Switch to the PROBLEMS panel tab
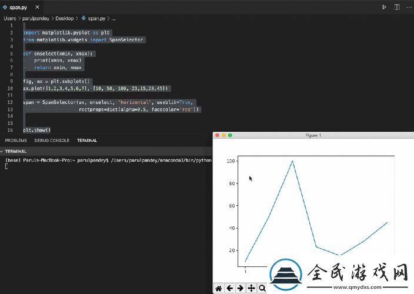This screenshot has height=294, width=414. coord(16,141)
